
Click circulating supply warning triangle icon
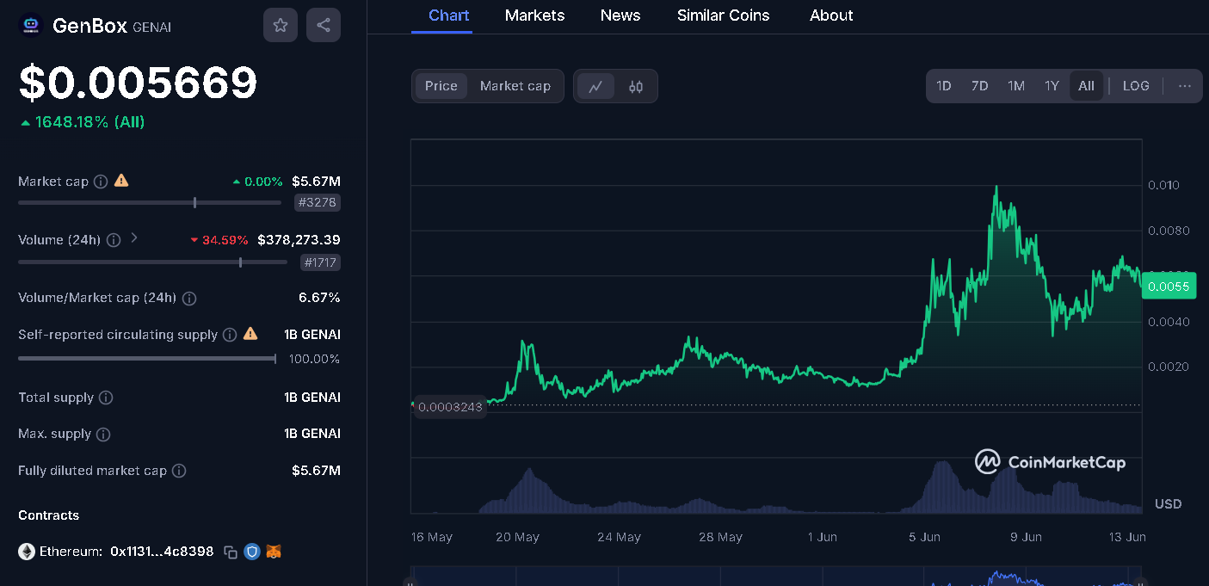tap(250, 333)
